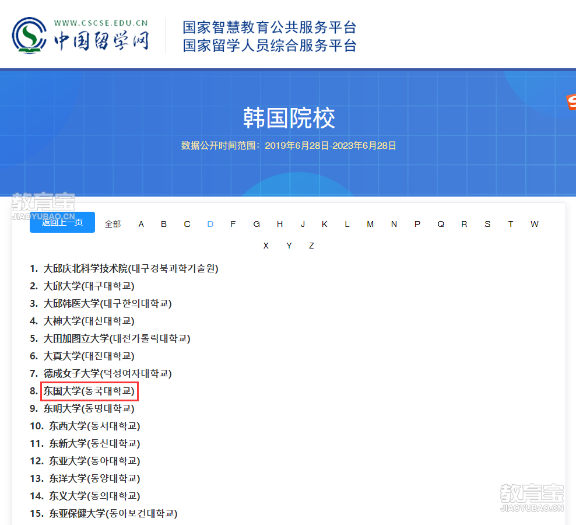
Task: Click the orange floating icon at right edge
Action: coord(571,102)
